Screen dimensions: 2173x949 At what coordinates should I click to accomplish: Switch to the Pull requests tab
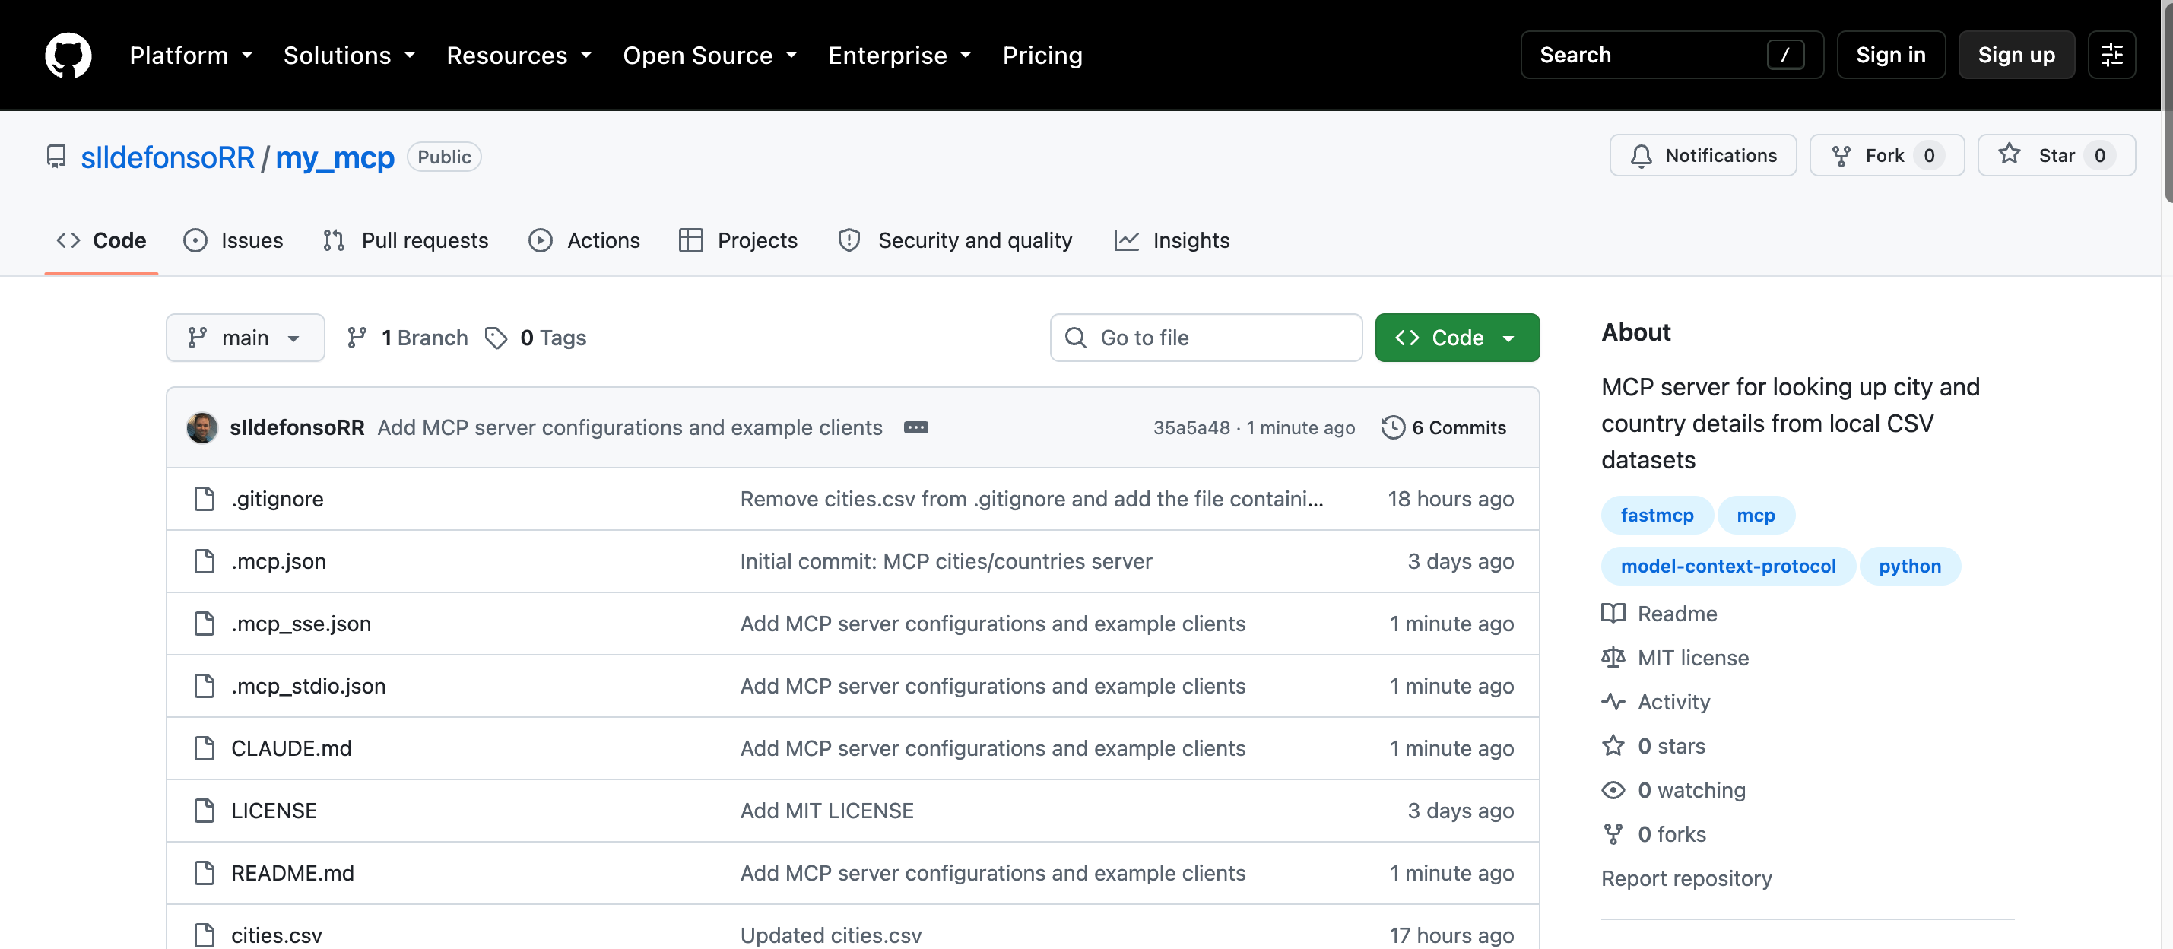pyautogui.click(x=405, y=241)
